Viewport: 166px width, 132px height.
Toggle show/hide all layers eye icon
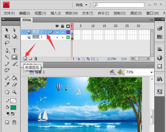[57, 26]
